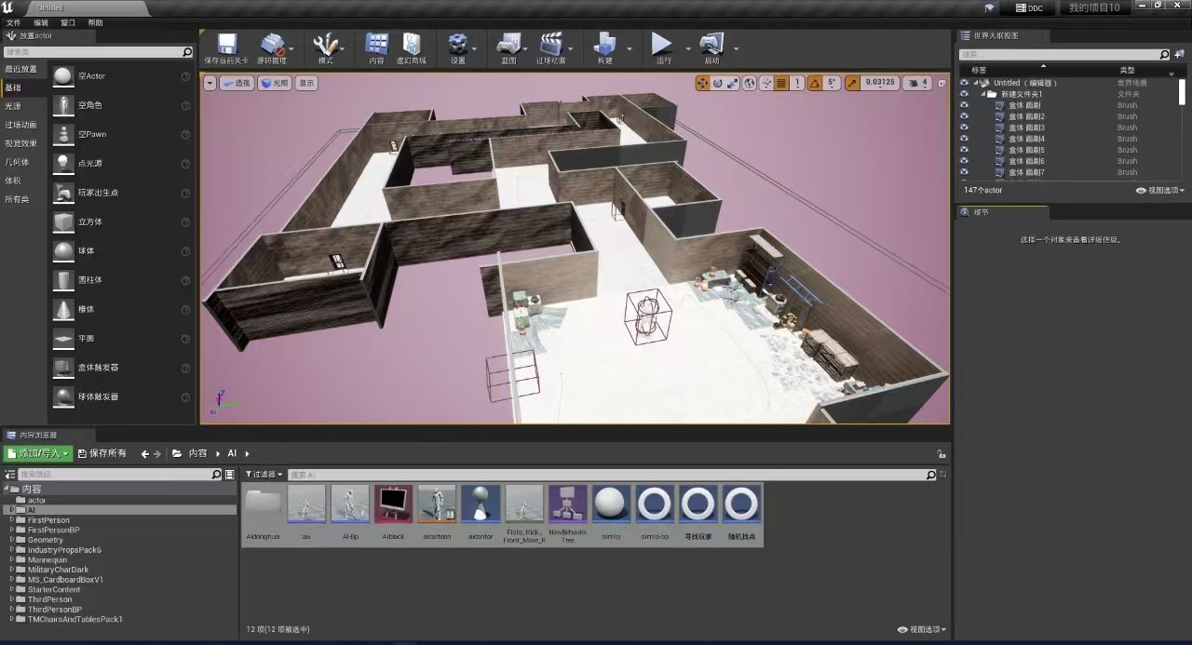This screenshot has height=645, width=1192.
Task: Click the Build (构建) toolbar icon
Action: (605, 45)
